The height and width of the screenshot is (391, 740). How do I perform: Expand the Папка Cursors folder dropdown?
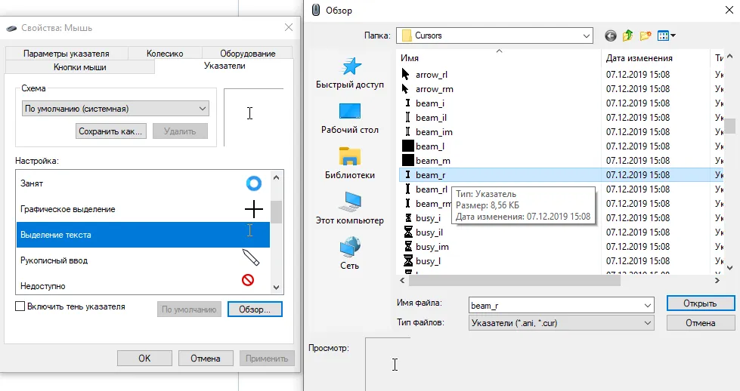coord(586,35)
